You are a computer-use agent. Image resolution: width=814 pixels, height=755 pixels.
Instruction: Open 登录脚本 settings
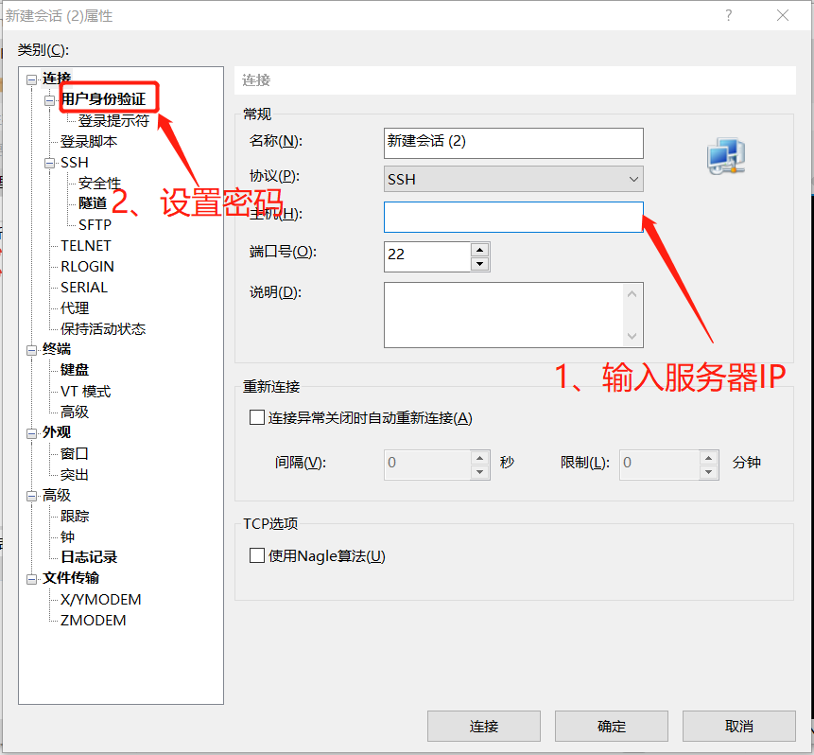pyautogui.click(x=89, y=141)
